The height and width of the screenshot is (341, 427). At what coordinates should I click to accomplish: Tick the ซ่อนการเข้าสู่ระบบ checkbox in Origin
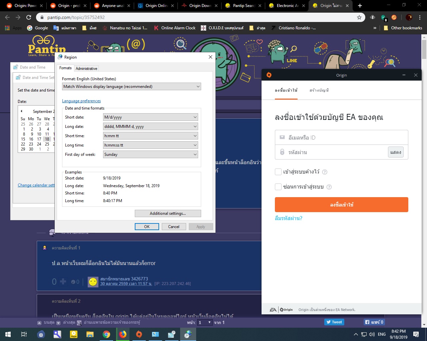coord(278,187)
